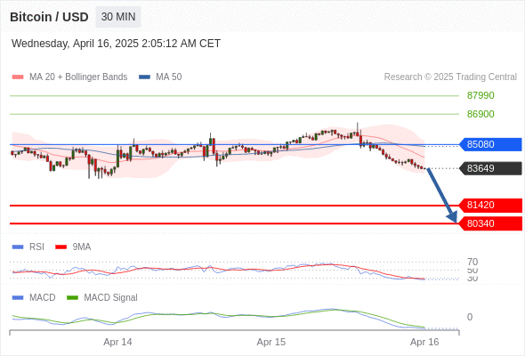The height and width of the screenshot is (356, 525).
Task: Click the MA 50 blue legend swatch
Action: 144,77
